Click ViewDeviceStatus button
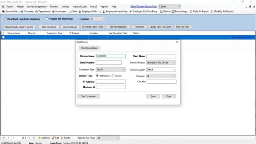 click(x=89, y=48)
